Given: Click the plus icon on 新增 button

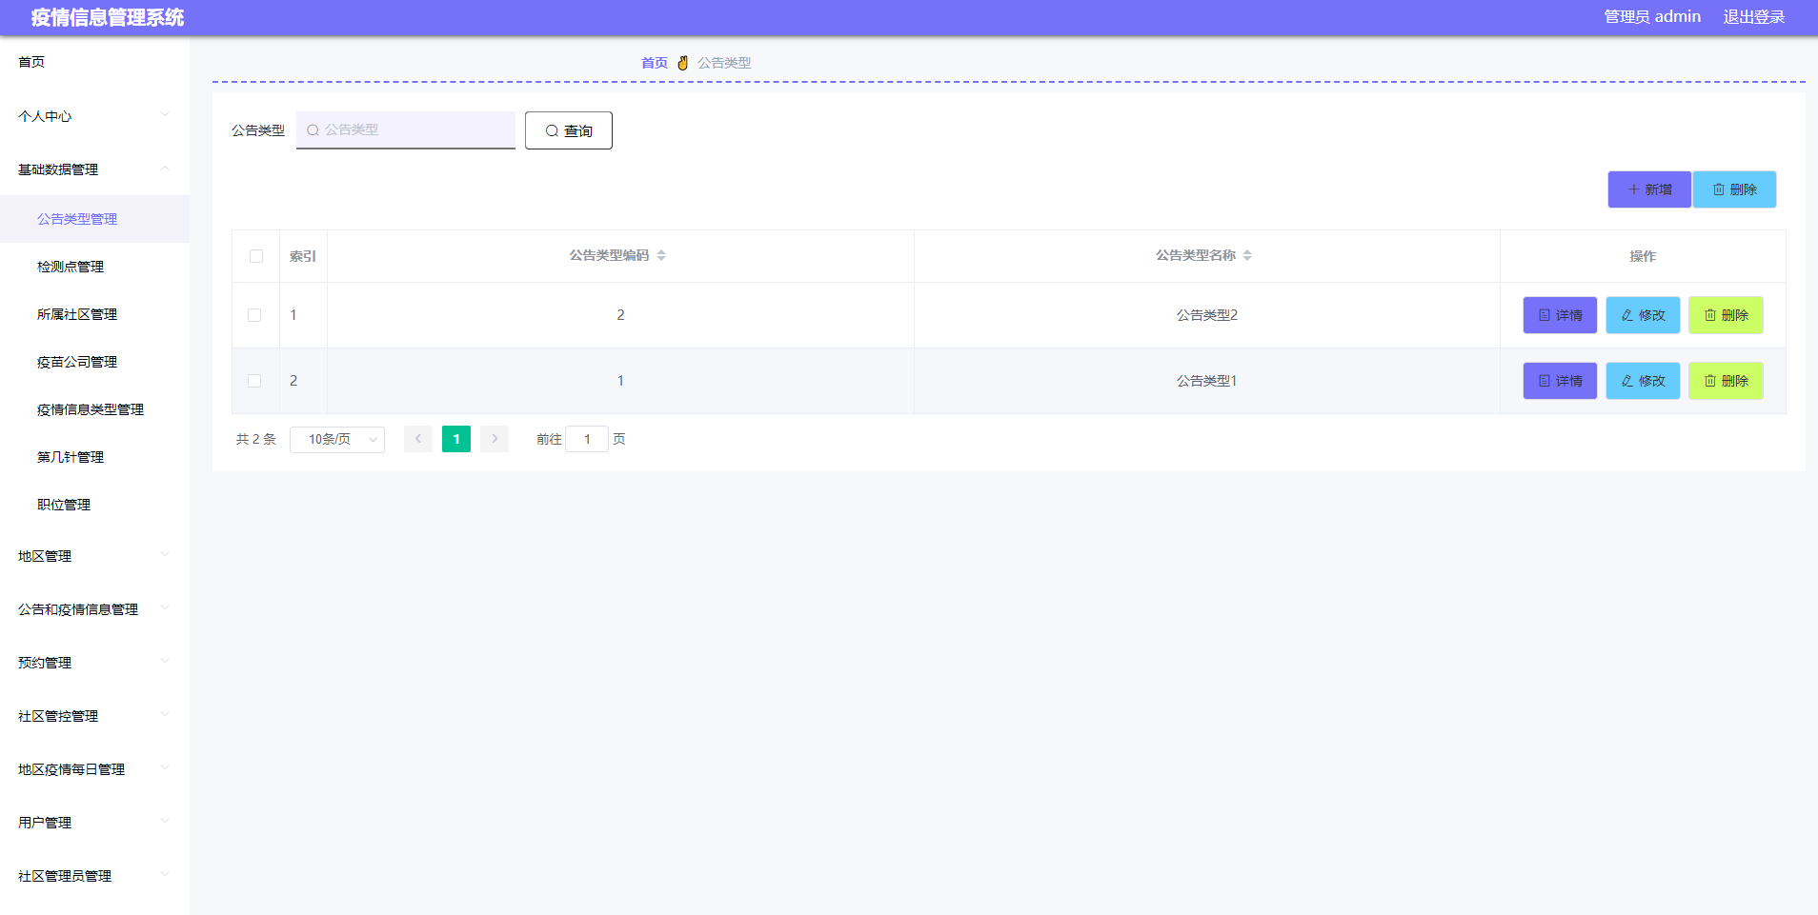Looking at the screenshot, I should (1632, 189).
